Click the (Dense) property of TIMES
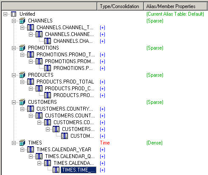208x175 pixels. 155,143
